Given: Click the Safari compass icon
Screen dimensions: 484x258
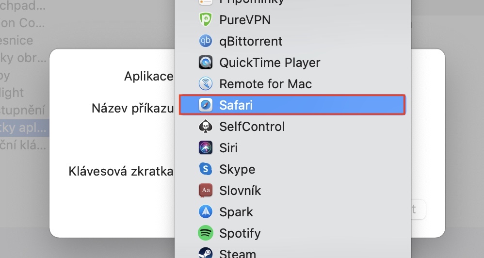Looking at the screenshot, I should point(206,105).
